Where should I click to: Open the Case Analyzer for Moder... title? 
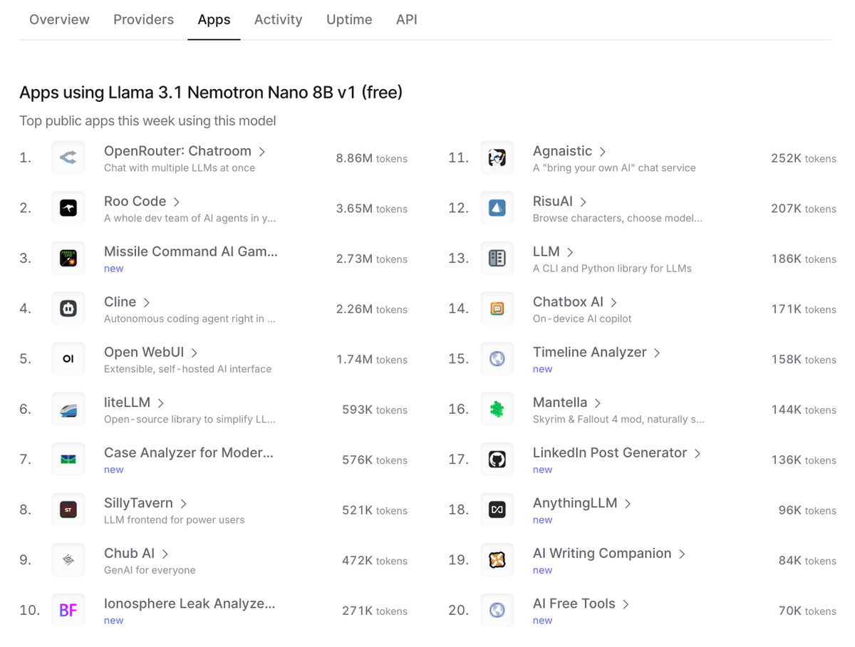(189, 452)
